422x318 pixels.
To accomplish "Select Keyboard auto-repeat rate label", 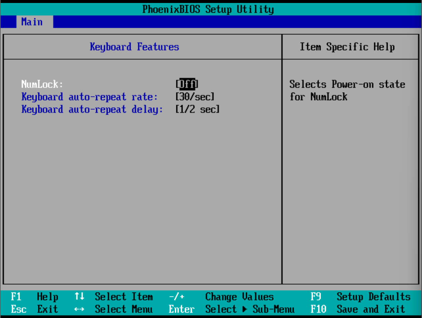I will click(89, 97).
